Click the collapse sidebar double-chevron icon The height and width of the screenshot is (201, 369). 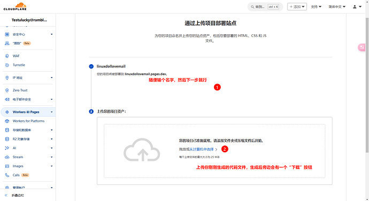pyautogui.click(x=6, y=195)
